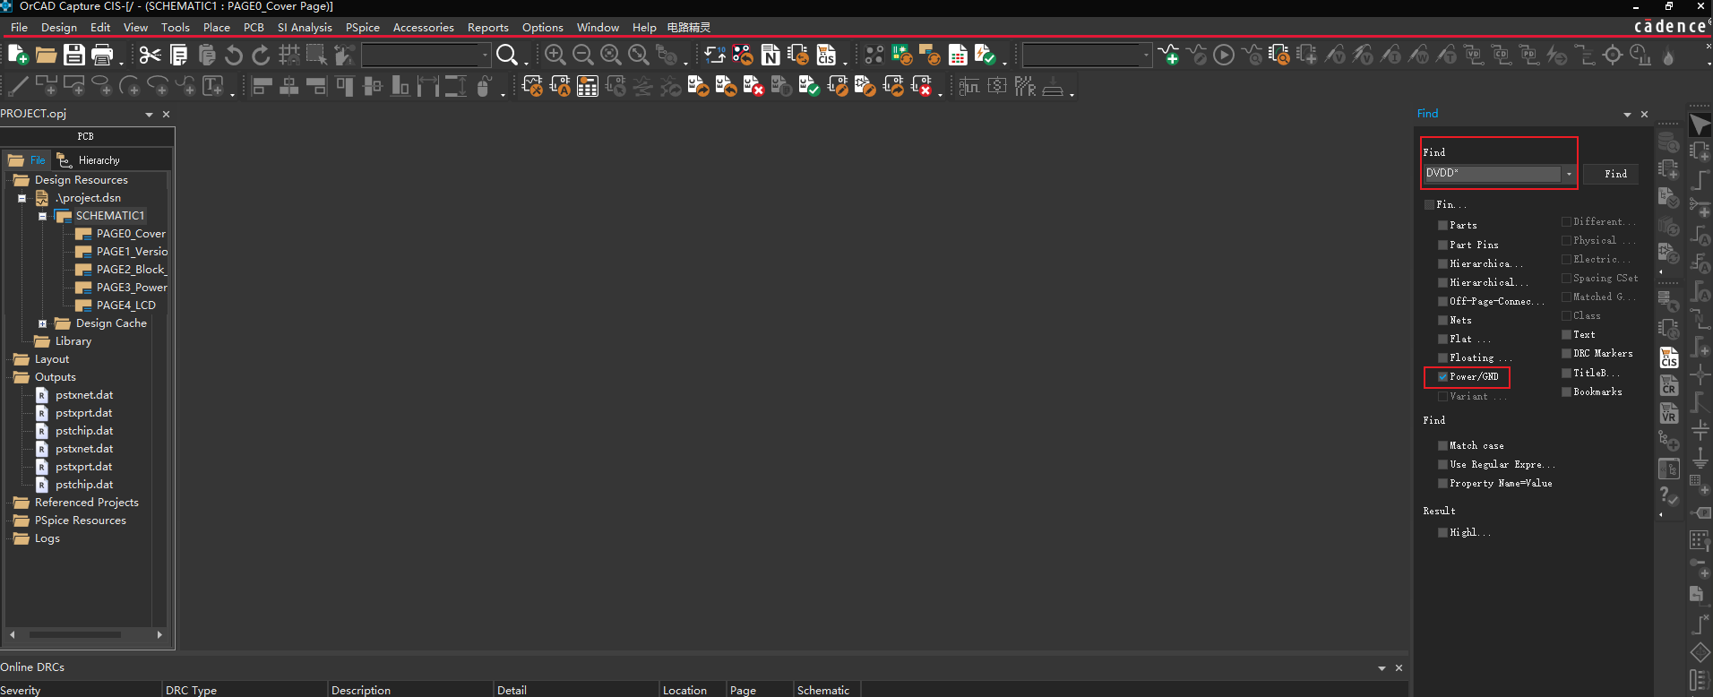The width and height of the screenshot is (1713, 697).
Task: Create a new document with the toolbar icon
Action: point(18,55)
